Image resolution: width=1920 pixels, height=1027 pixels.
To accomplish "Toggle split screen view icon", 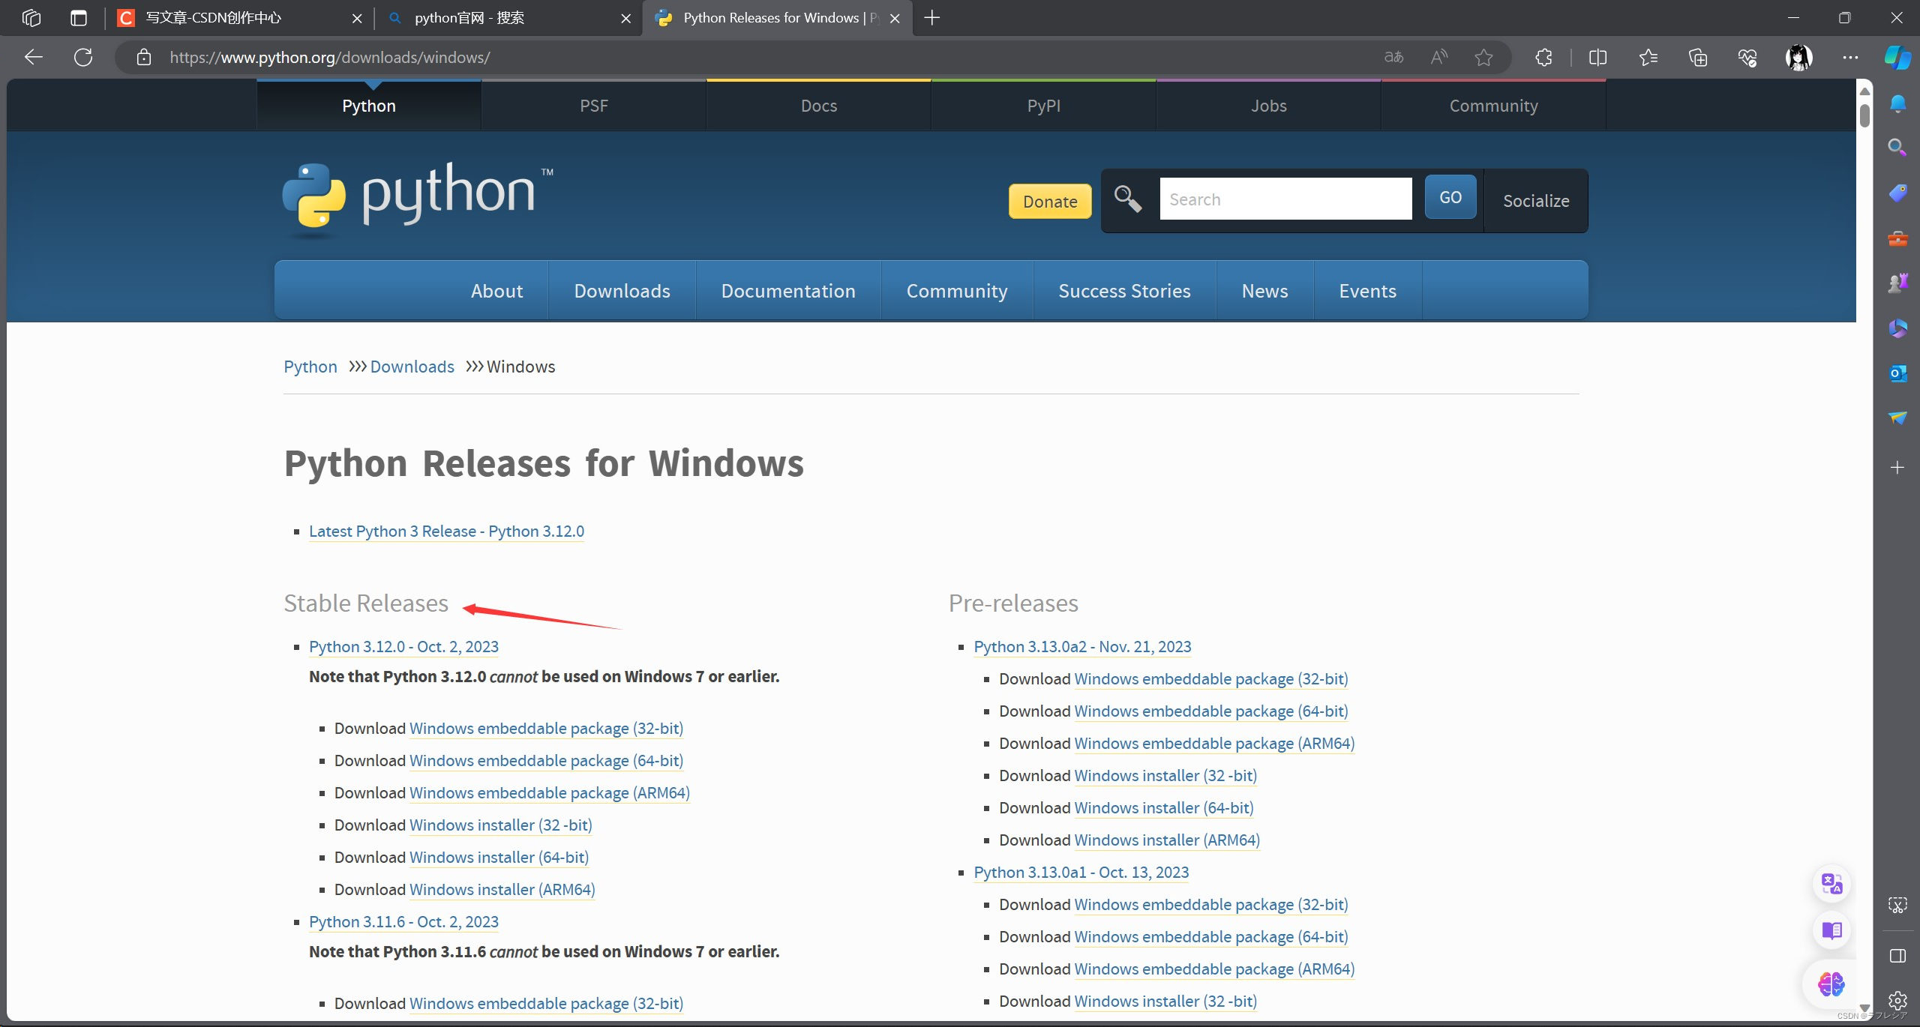I will (1597, 57).
